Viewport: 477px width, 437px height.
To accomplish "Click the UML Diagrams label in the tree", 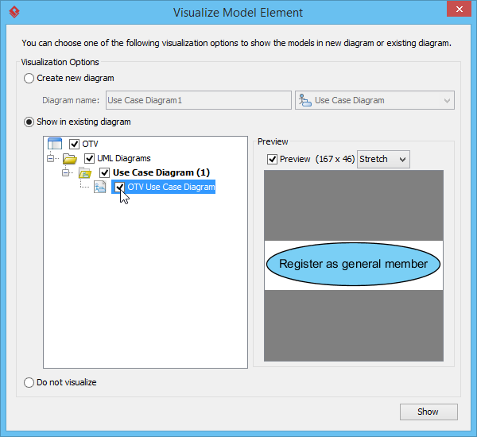I will click(124, 158).
